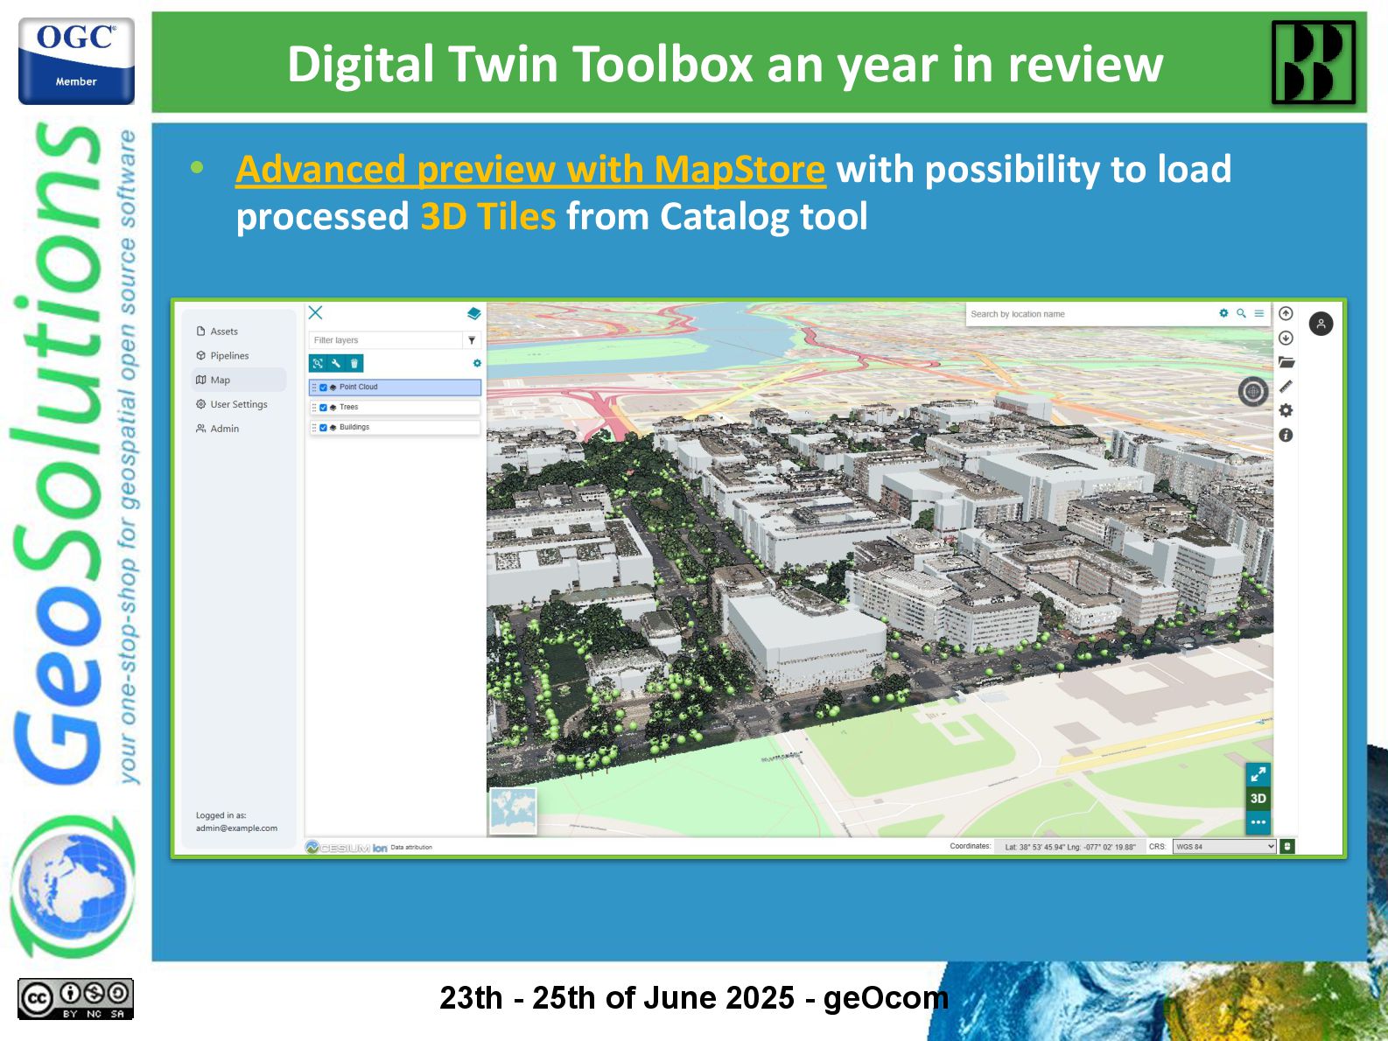The height and width of the screenshot is (1041, 1388).
Task: Click the Cesium ion logo
Action: [346, 848]
